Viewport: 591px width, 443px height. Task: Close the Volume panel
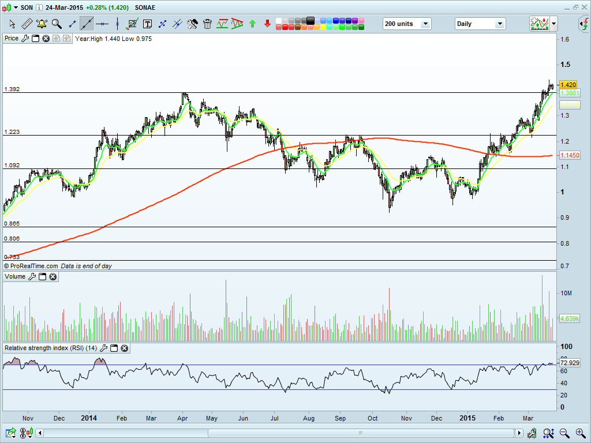tap(53, 276)
